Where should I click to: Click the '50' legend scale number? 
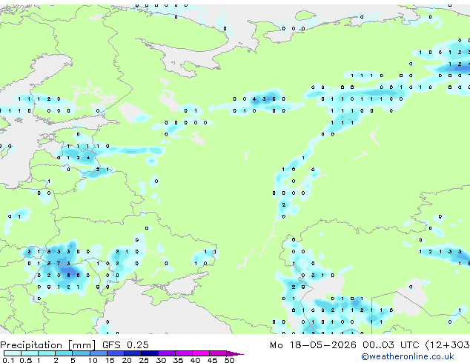(x=229, y=360)
